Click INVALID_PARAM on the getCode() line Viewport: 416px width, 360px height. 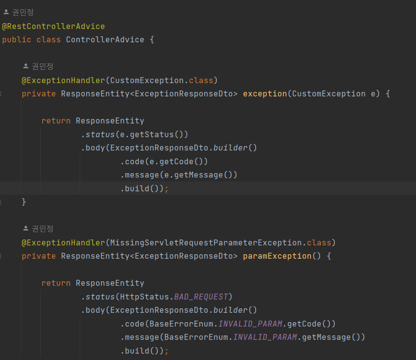pos(250,324)
